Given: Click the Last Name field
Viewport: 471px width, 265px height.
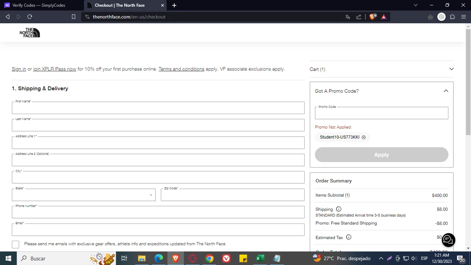Looking at the screenshot, I should point(158,125).
